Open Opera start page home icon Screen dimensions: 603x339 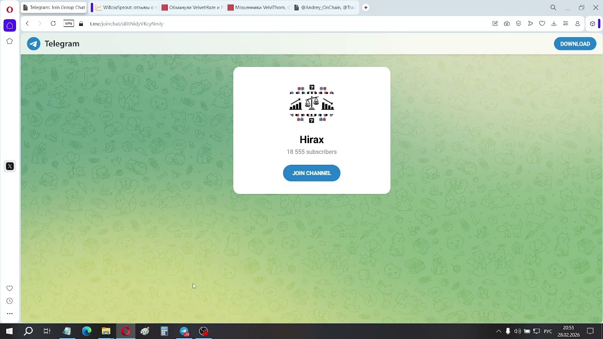[9, 25]
